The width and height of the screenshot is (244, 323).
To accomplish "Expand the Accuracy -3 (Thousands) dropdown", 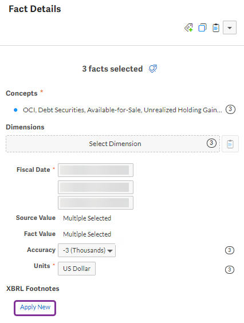I will pos(86,250).
